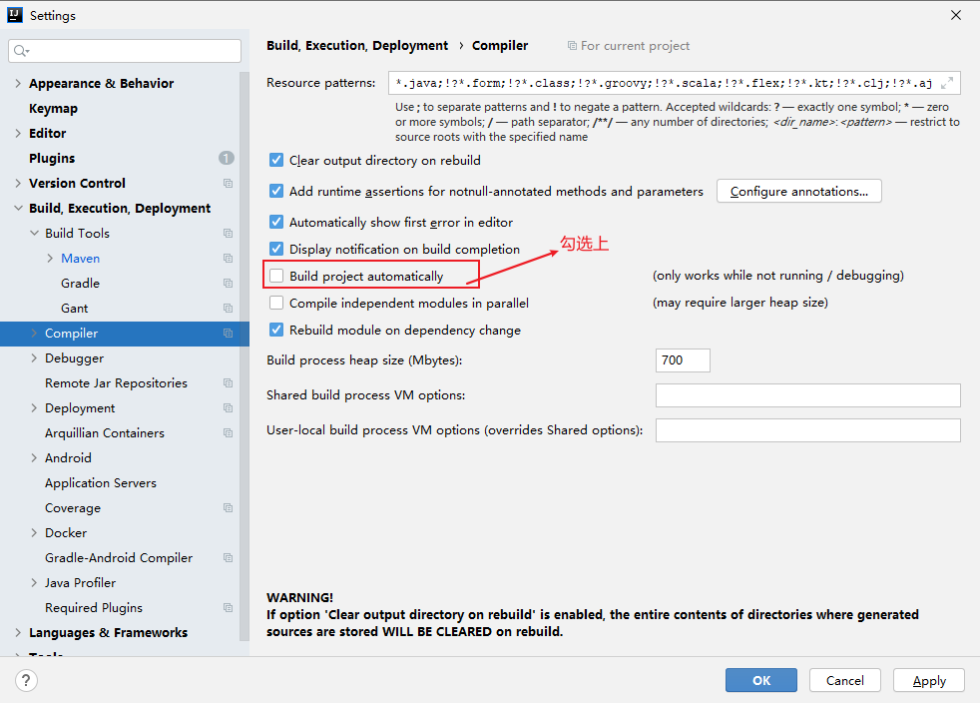Open the Application Servers settings page
This screenshot has height=703, width=980.
pos(100,483)
